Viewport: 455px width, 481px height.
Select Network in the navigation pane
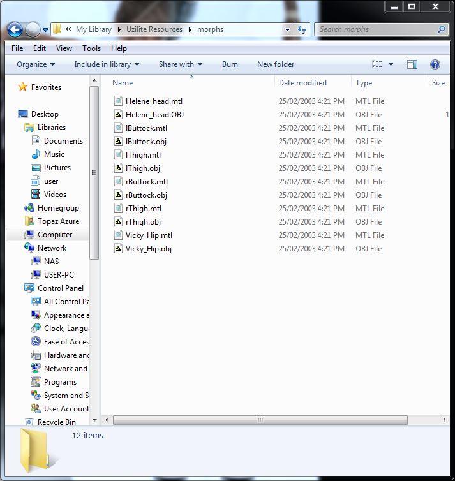click(x=52, y=248)
